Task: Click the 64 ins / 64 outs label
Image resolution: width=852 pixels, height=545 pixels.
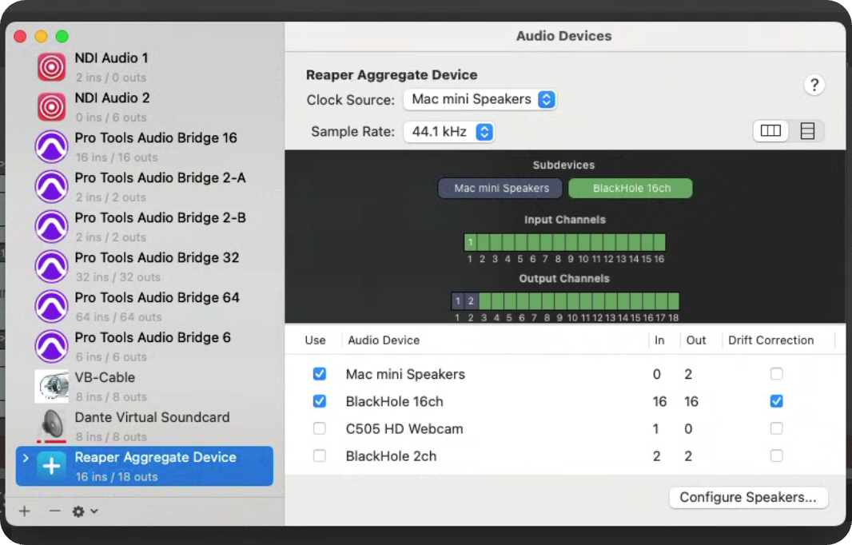Action: pyautogui.click(x=118, y=317)
